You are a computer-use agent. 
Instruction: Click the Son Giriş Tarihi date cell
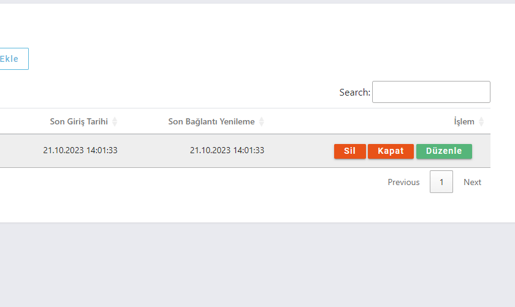[x=80, y=150]
